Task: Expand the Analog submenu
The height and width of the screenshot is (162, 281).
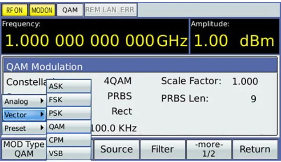Action: coord(23,102)
